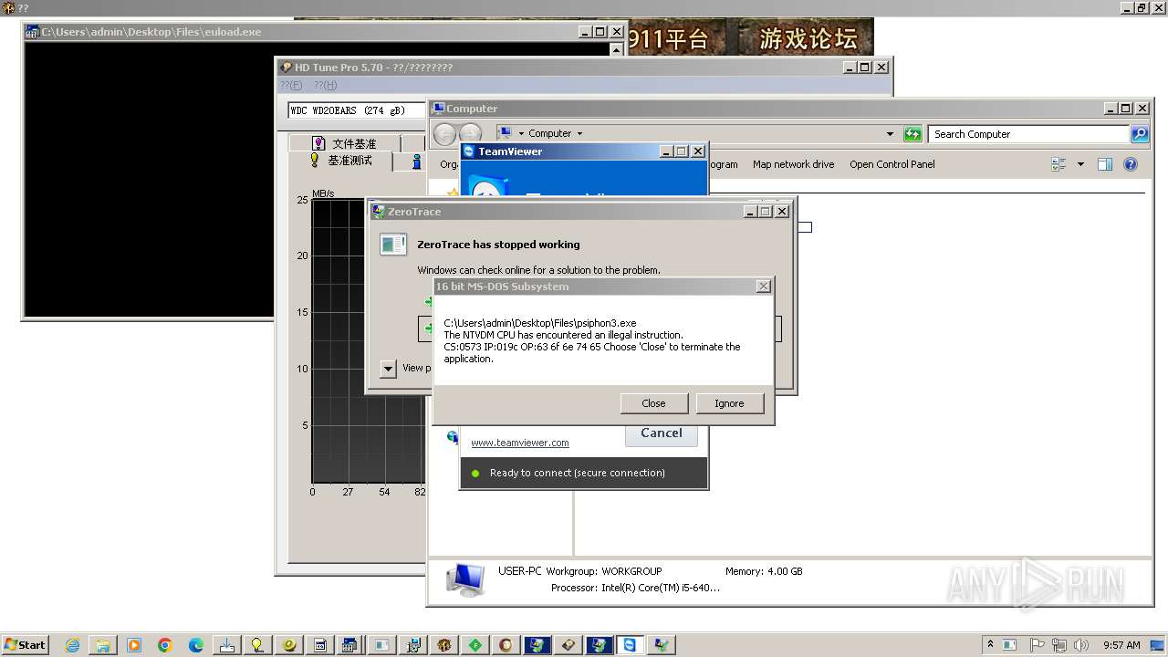The height and width of the screenshot is (657, 1168).
Task: Close the 16 bit MS-DOS Subsystem title bar X
Action: pos(764,287)
